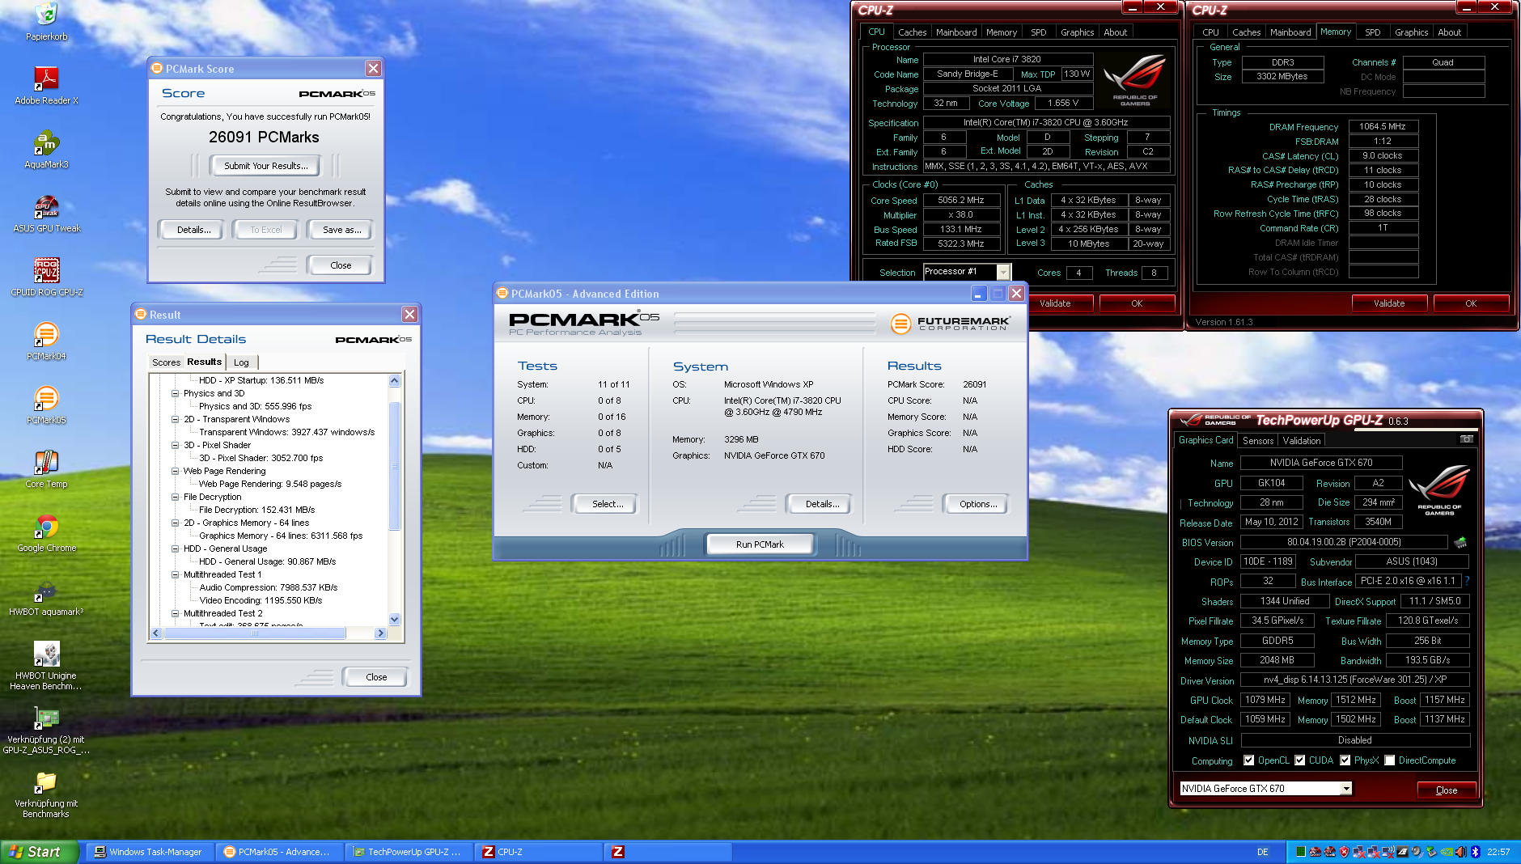Click Select... under Tests
Viewport: 1521px width, 864px height.
[x=607, y=504]
